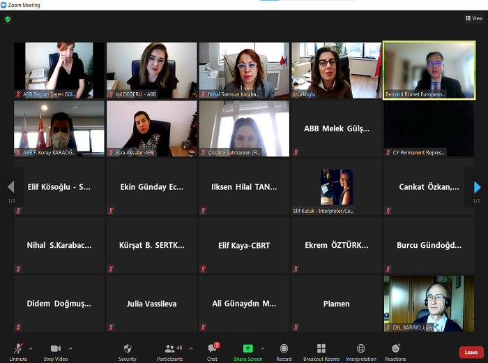The width and height of the screenshot is (488, 363).
Task: Go to previous page with left arrow
Action: click(10, 187)
